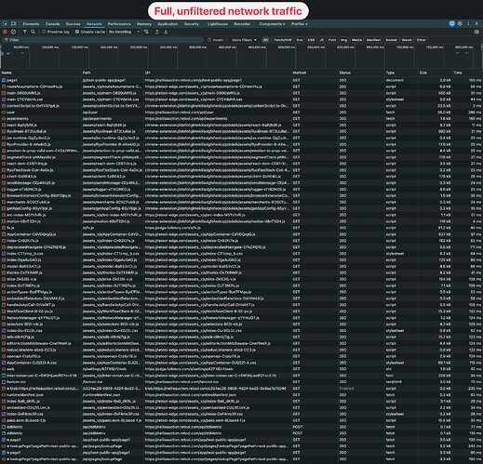This screenshot has height=464, width=483.
Task: Open network conditions wifi icon
Action: click(x=146, y=32)
